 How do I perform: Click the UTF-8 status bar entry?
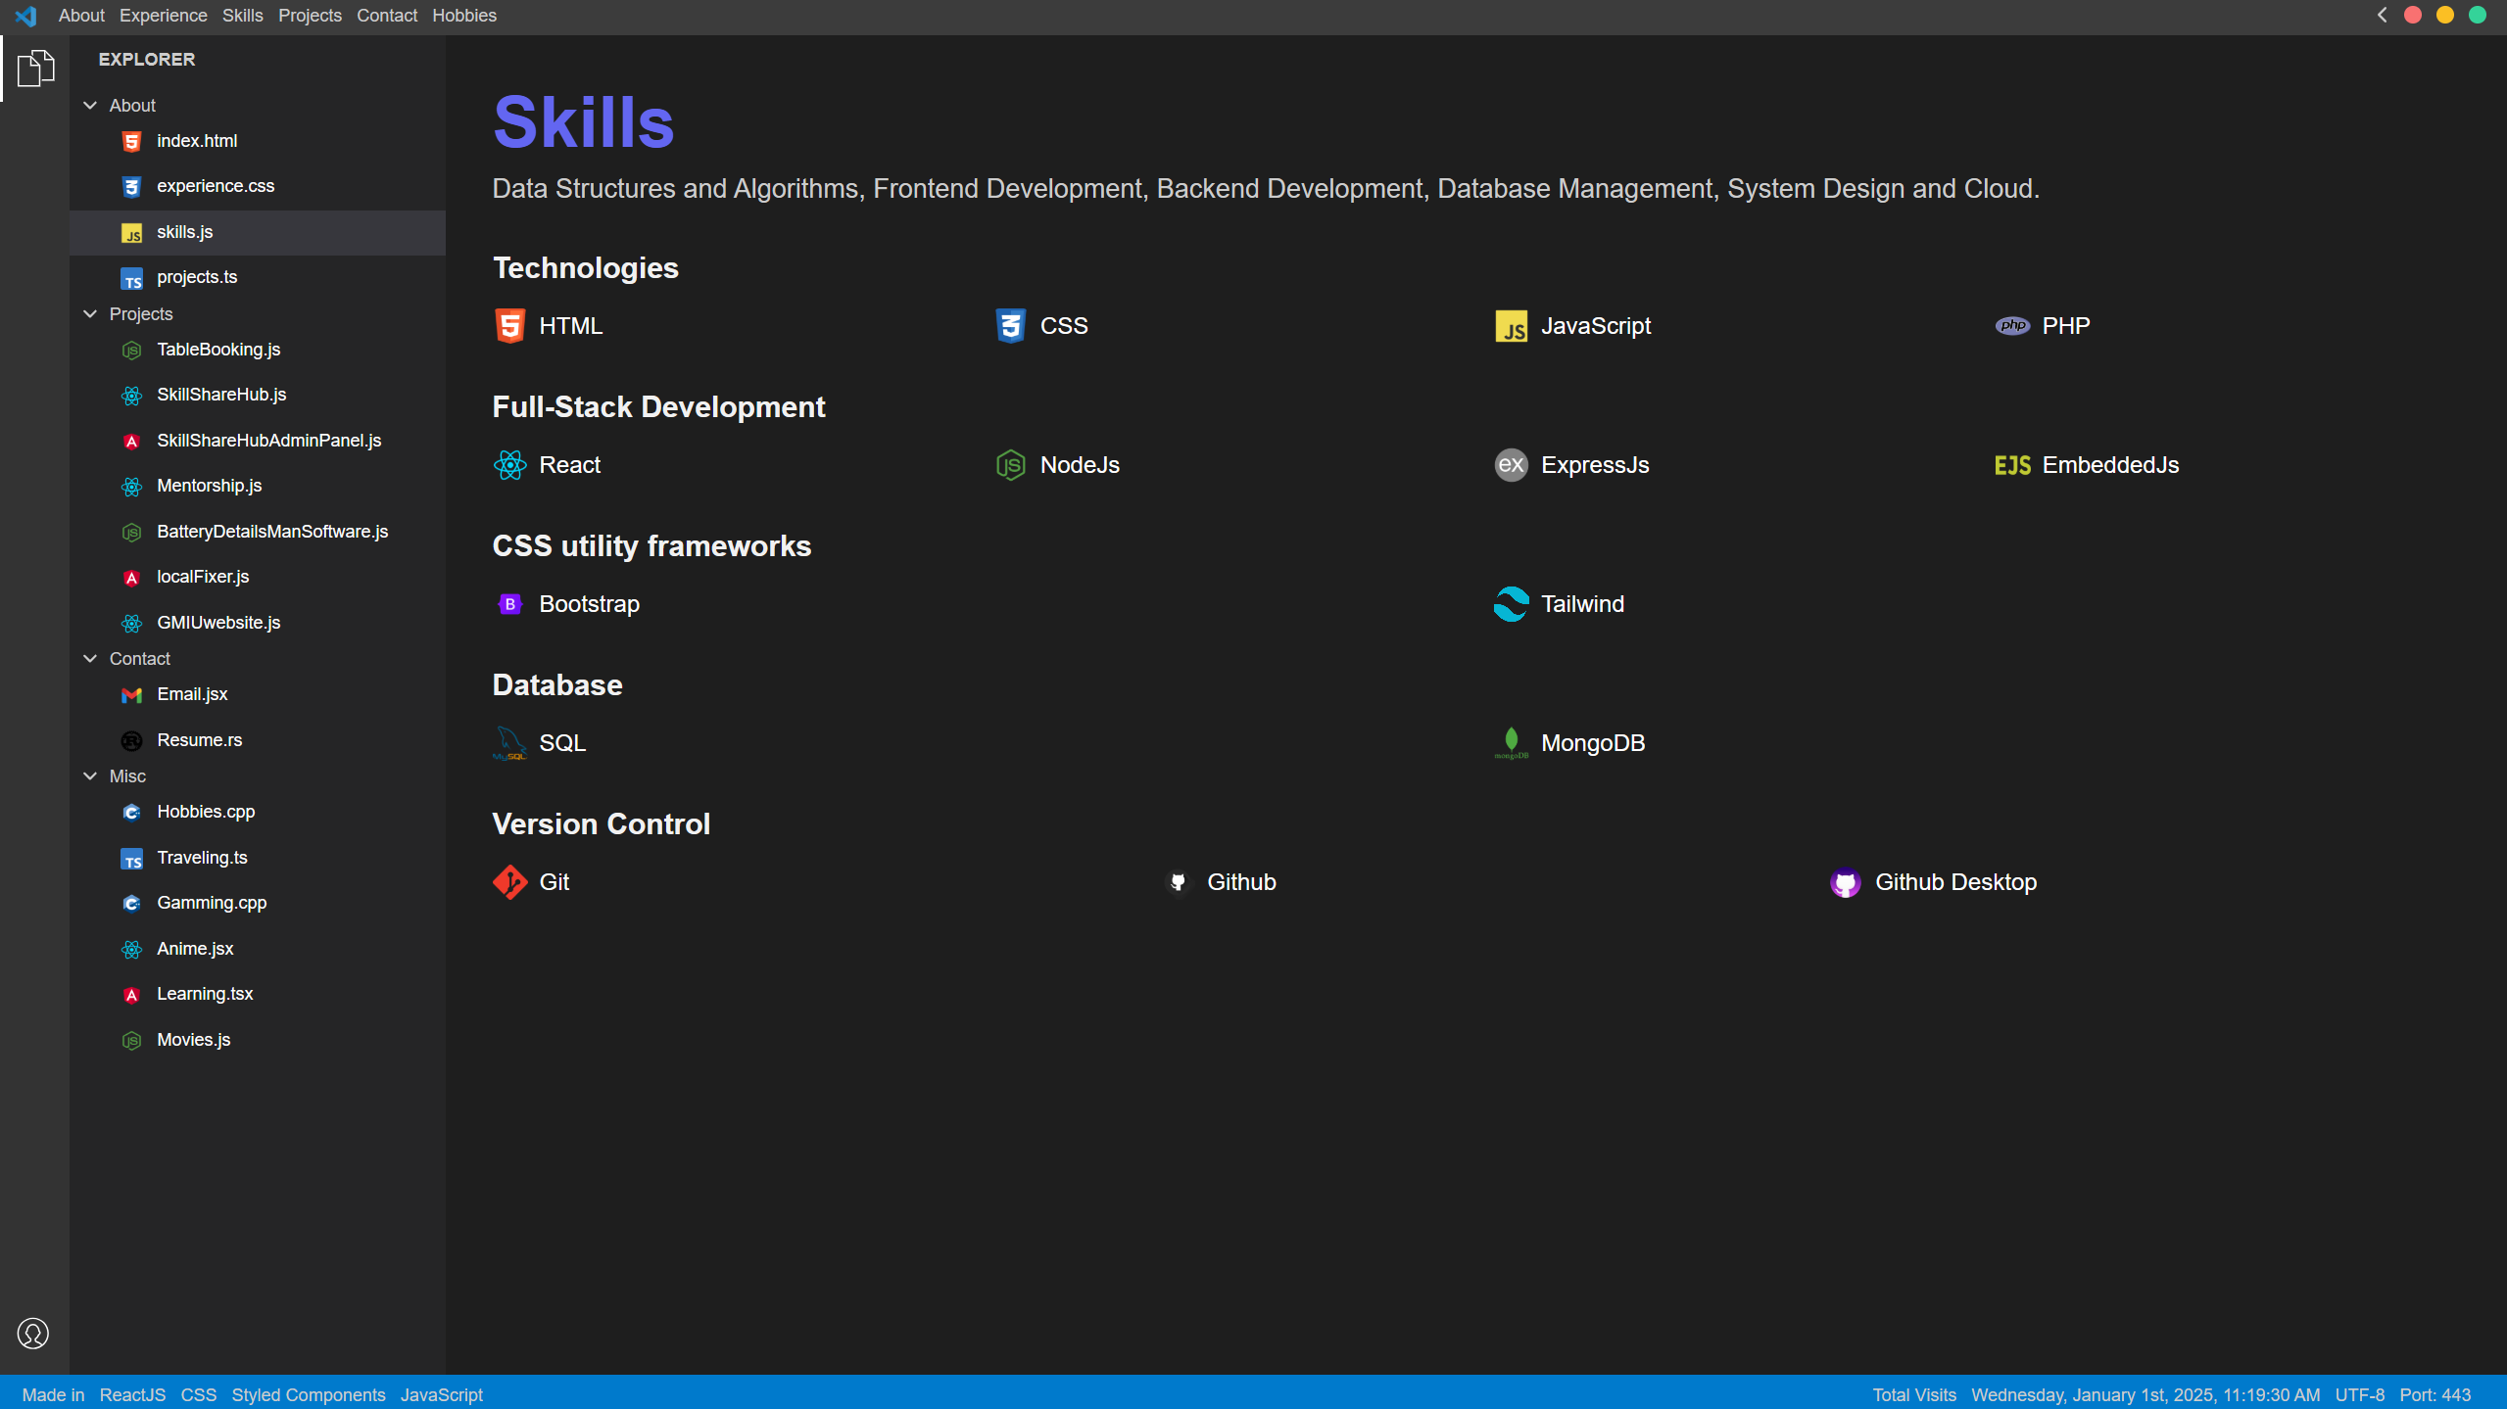tap(2359, 1394)
